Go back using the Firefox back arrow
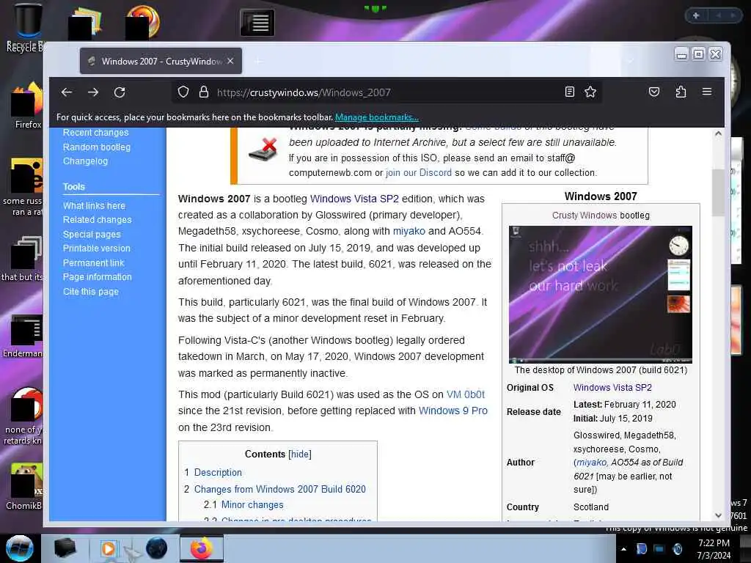 pos(67,92)
